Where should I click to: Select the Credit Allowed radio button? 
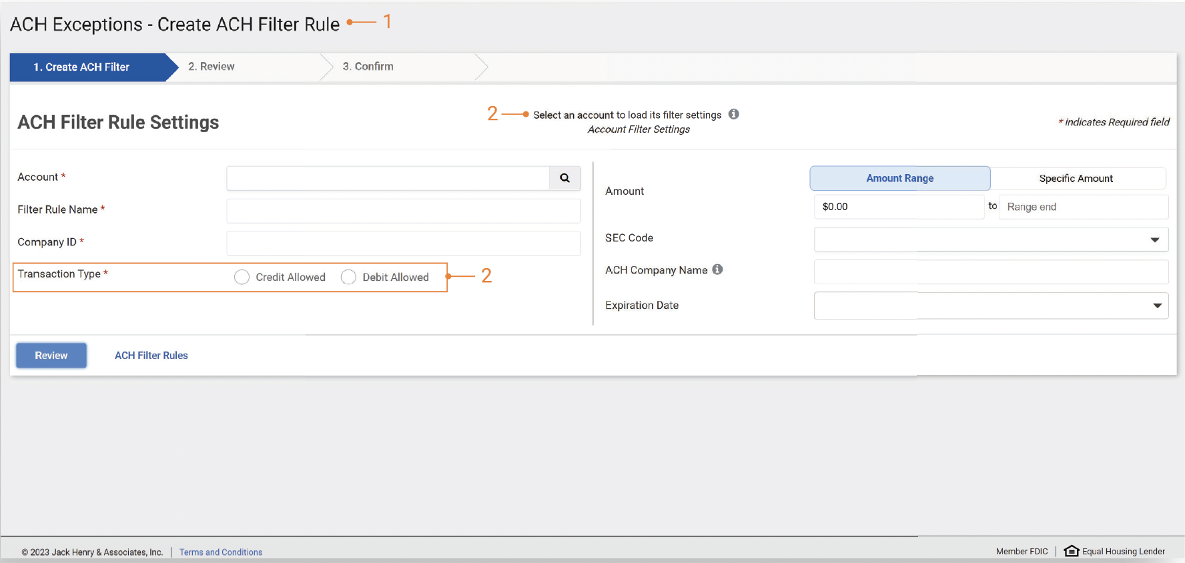coord(242,277)
